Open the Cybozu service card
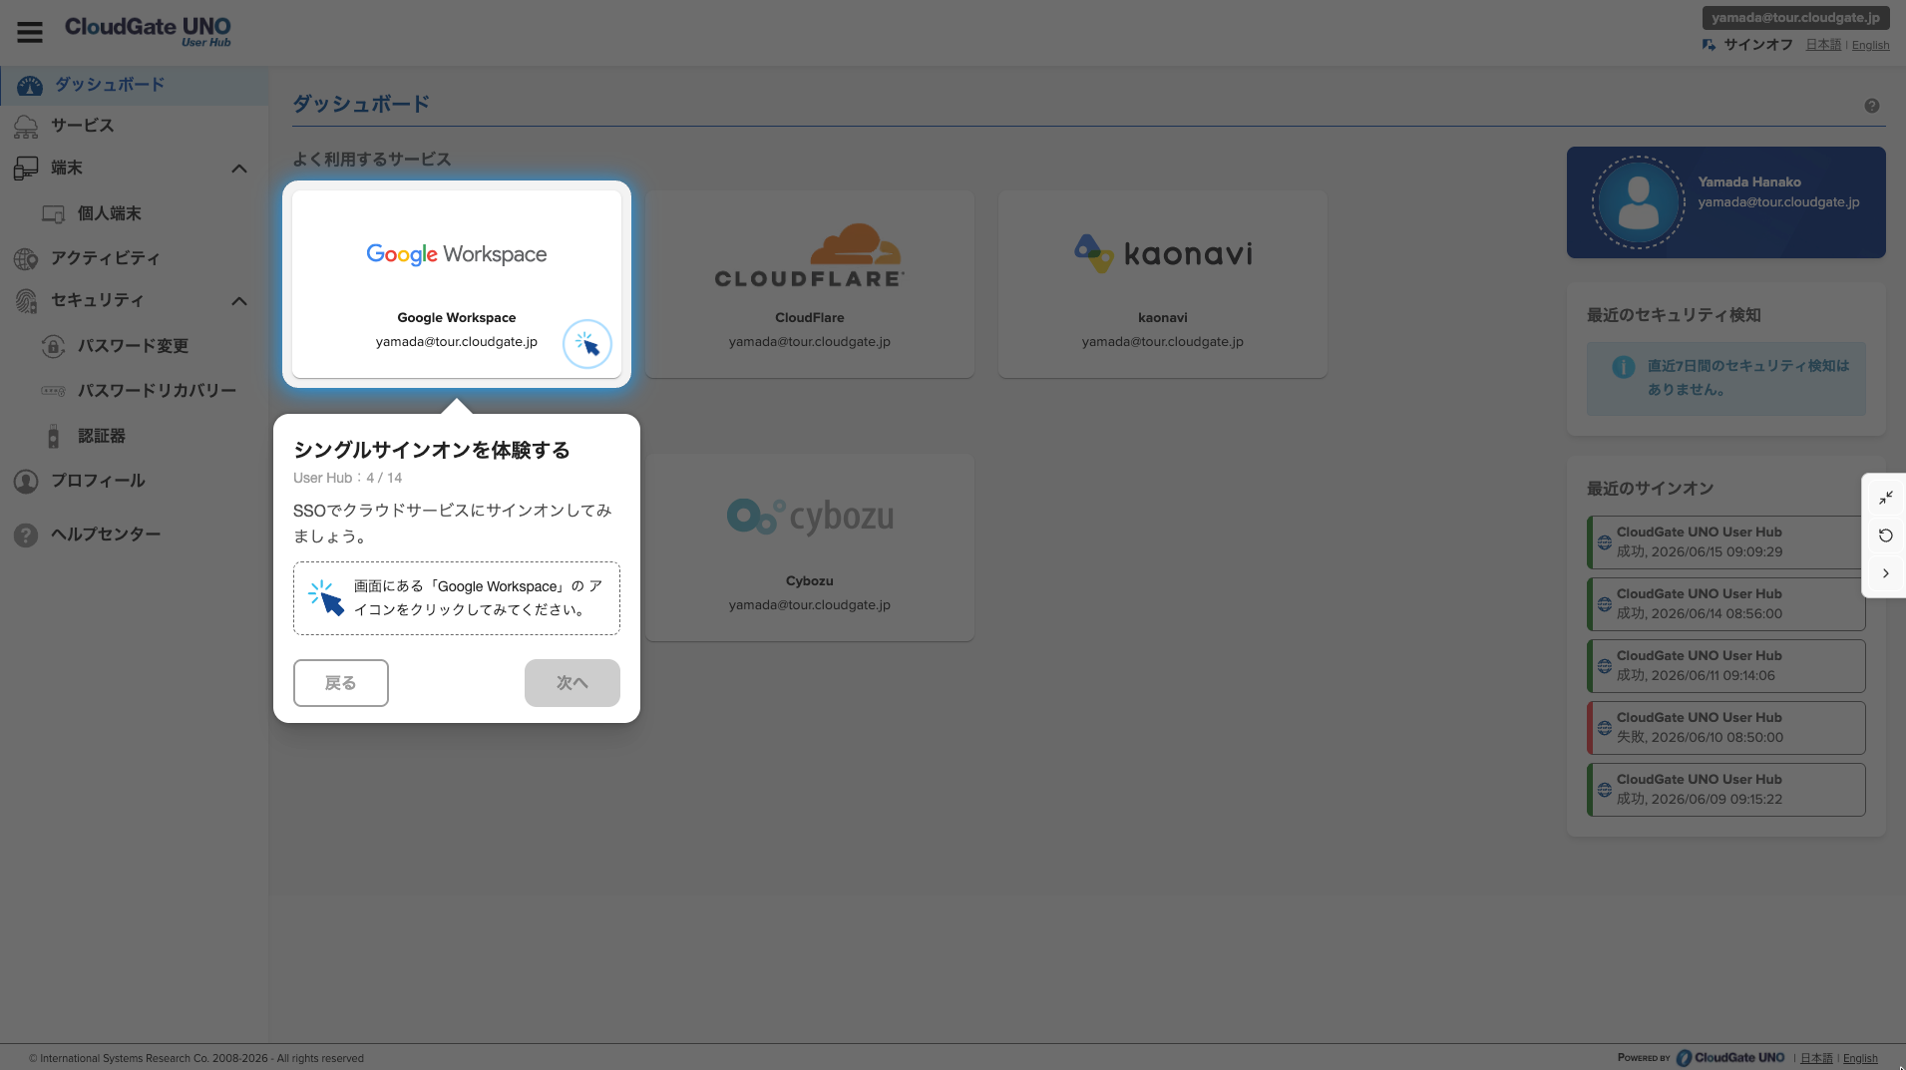This screenshot has height=1070, width=1906. (810, 547)
